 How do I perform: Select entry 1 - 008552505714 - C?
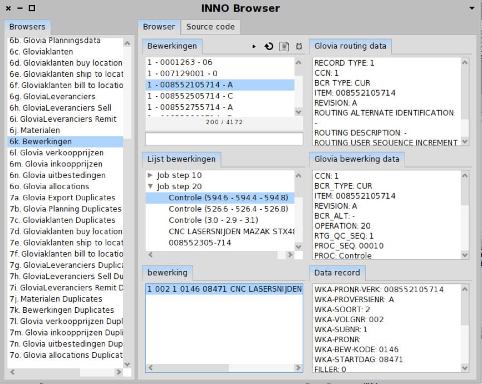point(190,96)
